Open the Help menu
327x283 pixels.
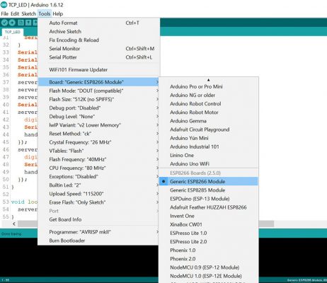coord(58,13)
